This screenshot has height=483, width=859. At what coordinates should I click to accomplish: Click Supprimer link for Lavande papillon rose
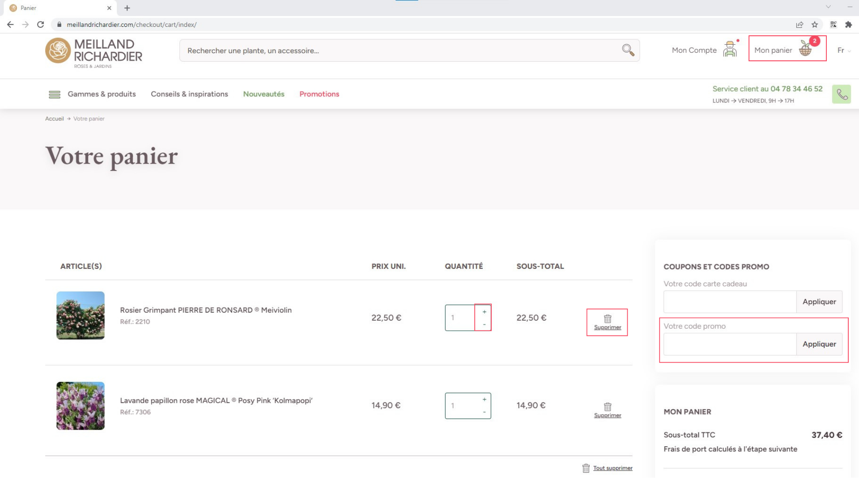tap(608, 416)
